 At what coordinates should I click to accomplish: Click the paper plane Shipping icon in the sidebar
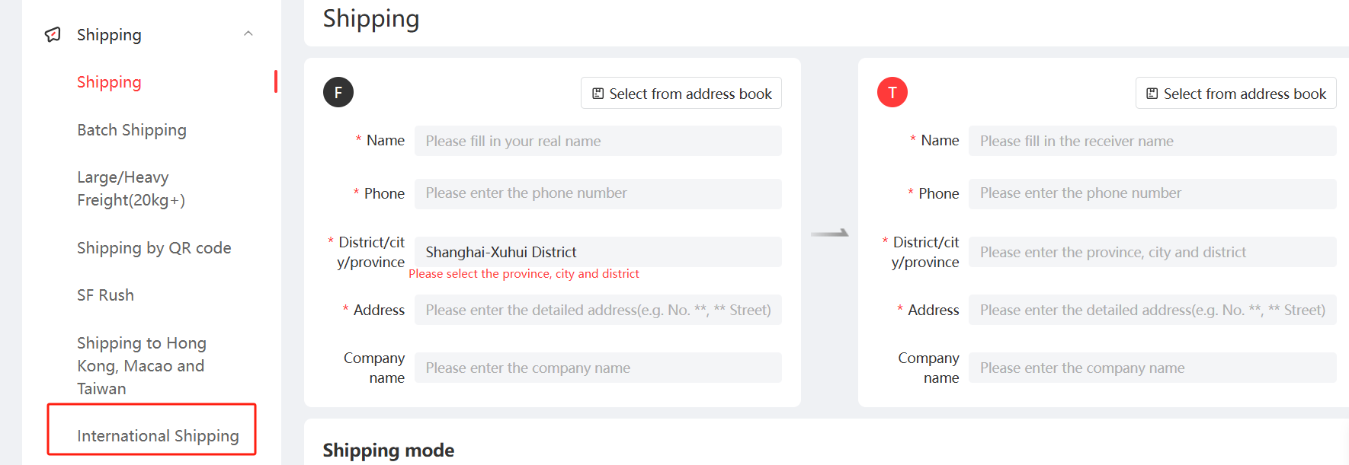53,35
